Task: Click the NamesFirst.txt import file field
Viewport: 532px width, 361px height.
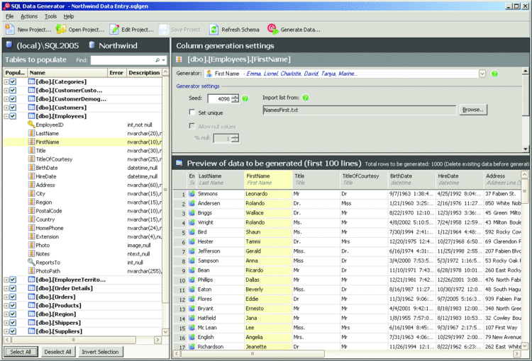Action: point(360,110)
